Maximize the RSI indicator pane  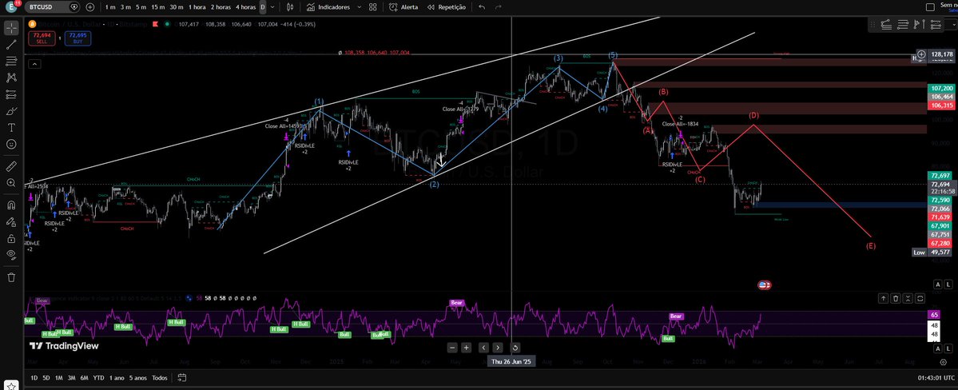pos(920,298)
